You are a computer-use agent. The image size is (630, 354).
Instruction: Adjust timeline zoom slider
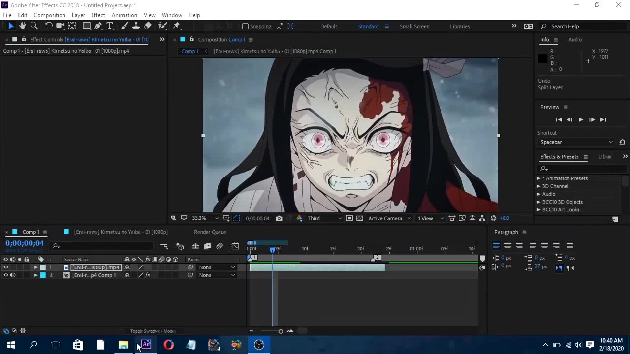281,331
